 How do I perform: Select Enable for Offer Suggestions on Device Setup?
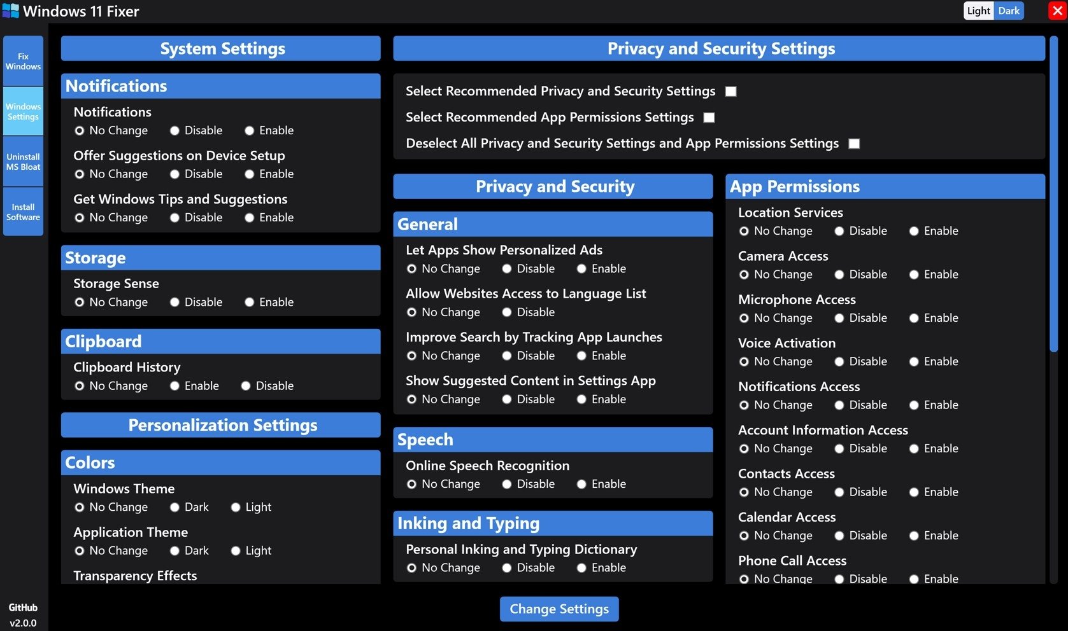[x=250, y=174]
